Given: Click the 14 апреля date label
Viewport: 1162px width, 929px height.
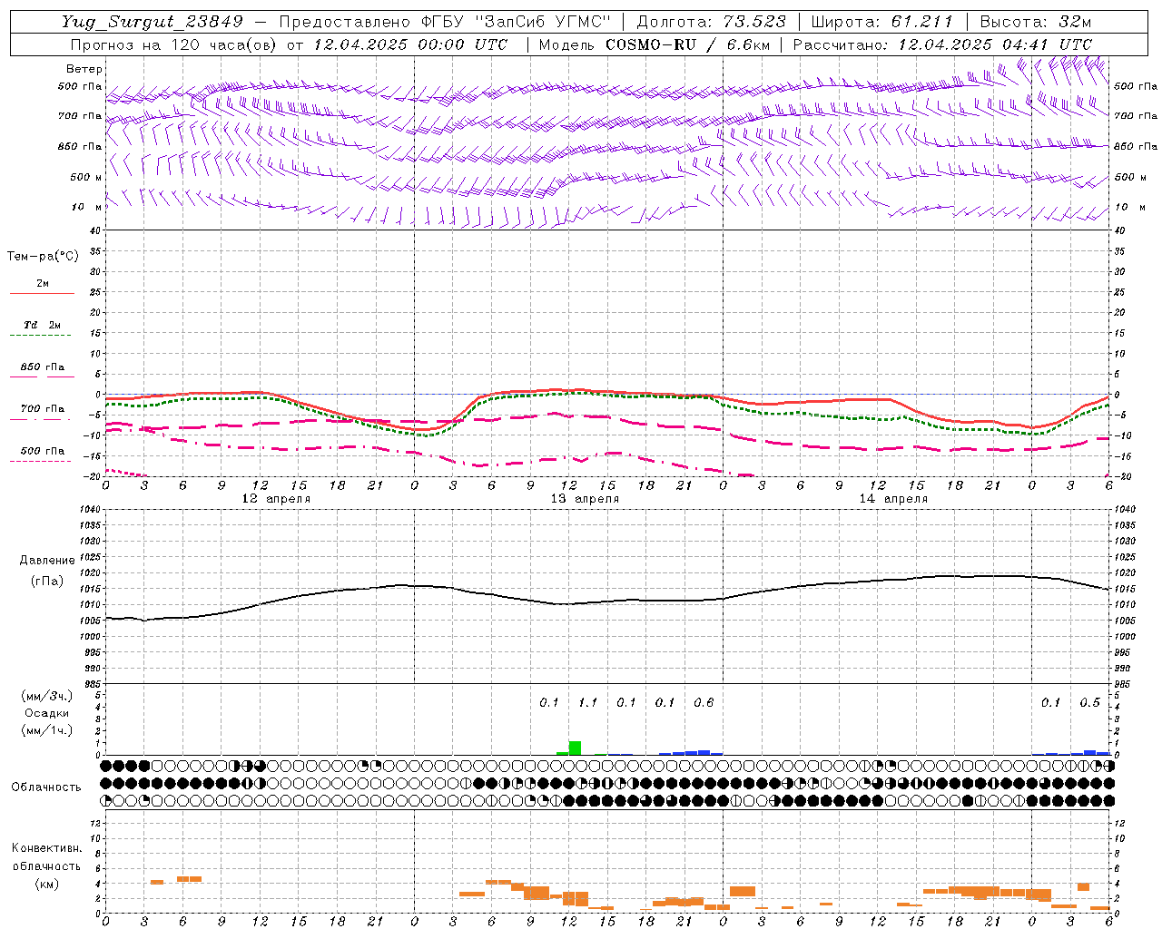Looking at the screenshot, I should (x=893, y=499).
